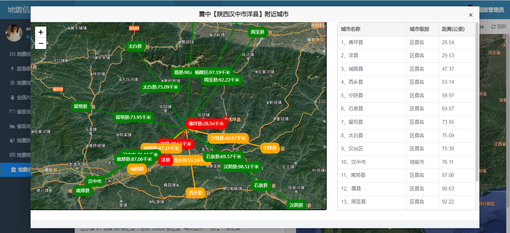Click the distance label 留坝县:73.95千米

pos(133,117)
